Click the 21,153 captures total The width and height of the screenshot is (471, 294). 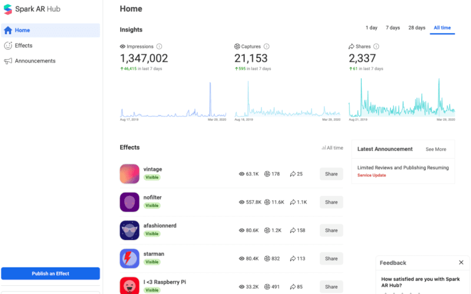[x=251, y=58]
